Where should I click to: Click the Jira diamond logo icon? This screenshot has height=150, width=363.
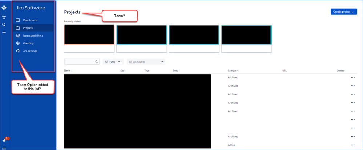pyautogui.click(x=4, y=8)
